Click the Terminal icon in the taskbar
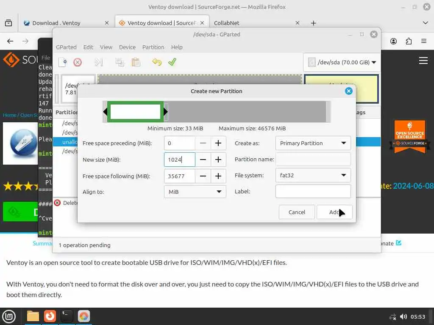Viewport: 434px width, 325px height. tap(67, 316)
